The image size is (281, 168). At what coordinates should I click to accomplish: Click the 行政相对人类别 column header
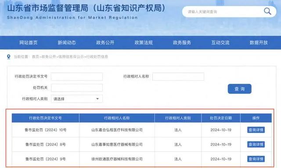(x=178, y=118)
